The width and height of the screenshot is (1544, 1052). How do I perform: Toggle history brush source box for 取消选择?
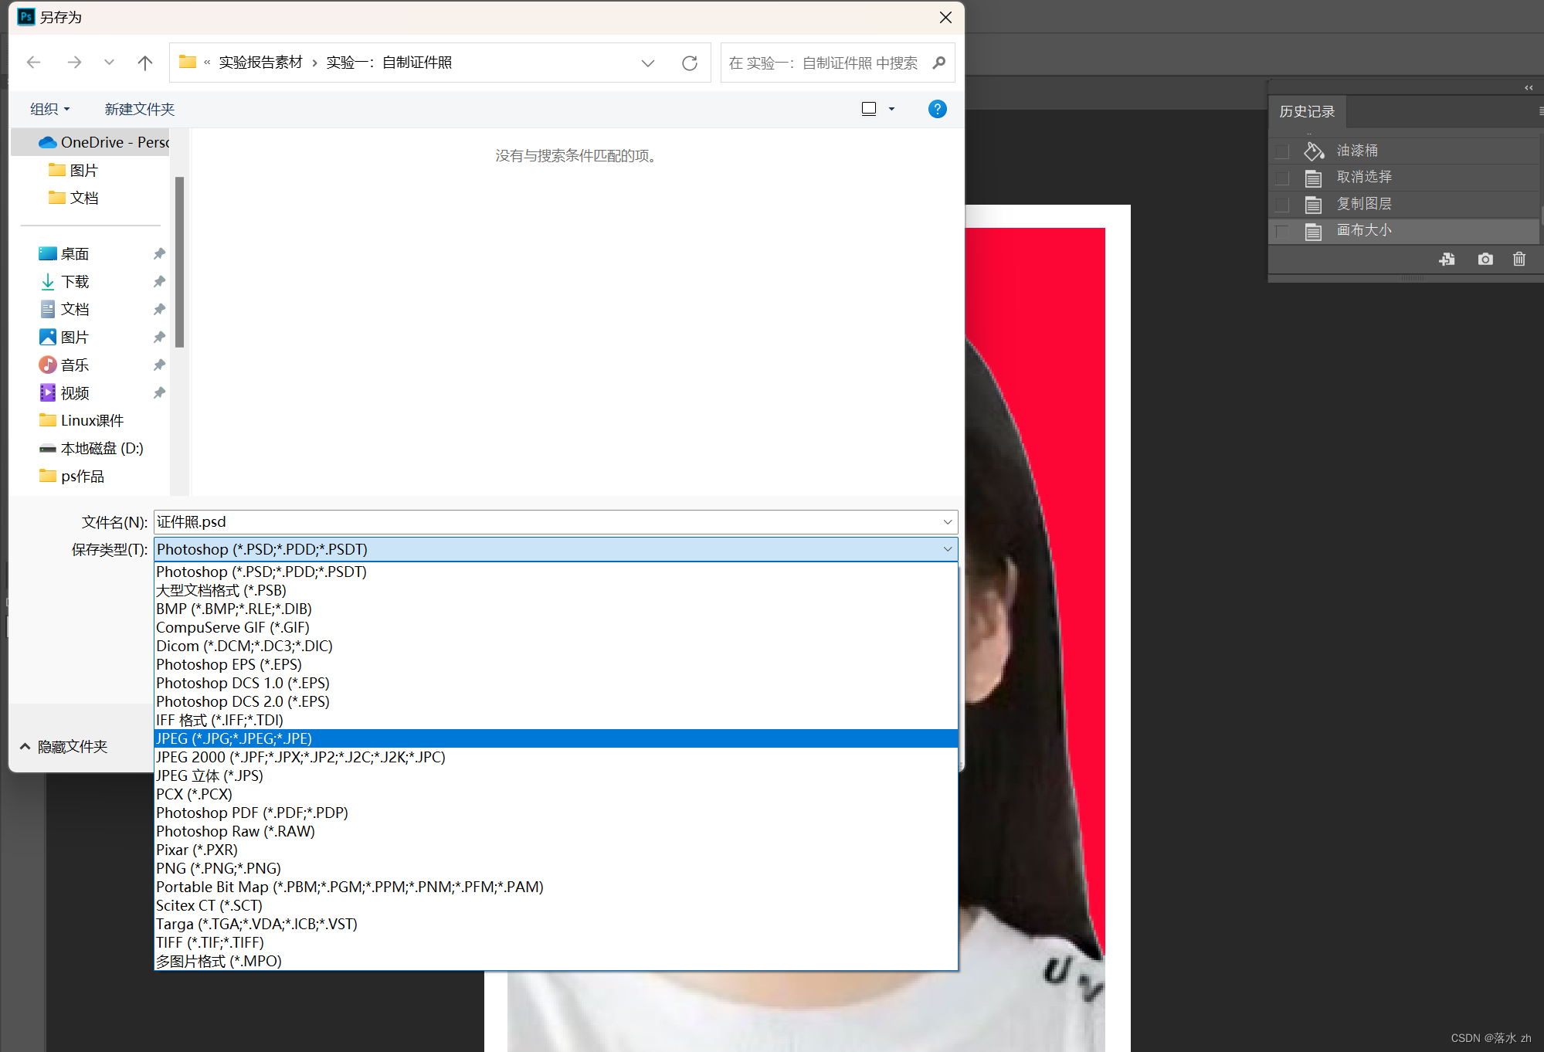tap(1283, 178)
